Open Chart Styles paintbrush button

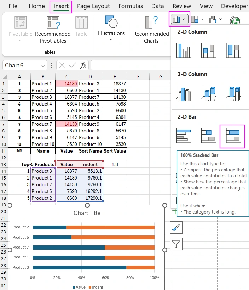tap(176, 228)
